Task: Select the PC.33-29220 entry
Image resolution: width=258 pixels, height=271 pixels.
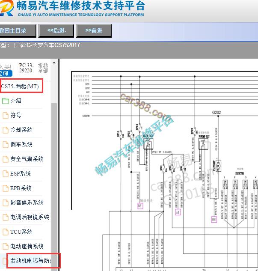Action: 26,68
